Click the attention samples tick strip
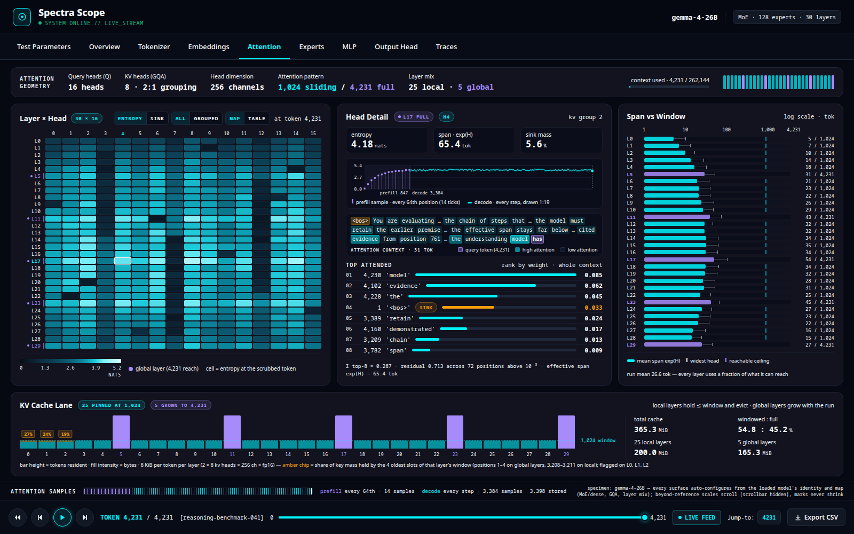 198,491
